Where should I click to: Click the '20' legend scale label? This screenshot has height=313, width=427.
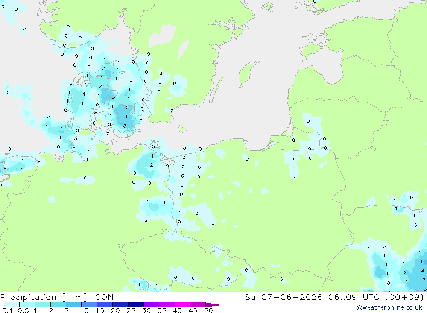tap(115, 310)
